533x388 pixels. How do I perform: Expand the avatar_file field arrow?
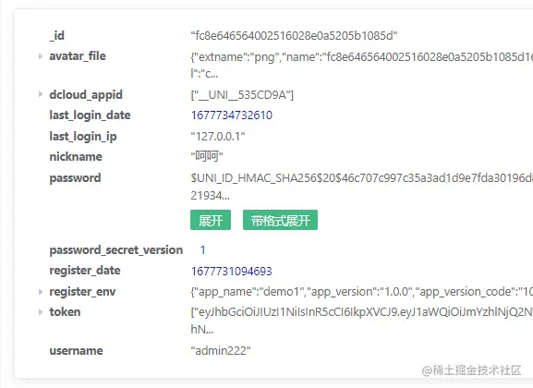click(x=41, y=56)
